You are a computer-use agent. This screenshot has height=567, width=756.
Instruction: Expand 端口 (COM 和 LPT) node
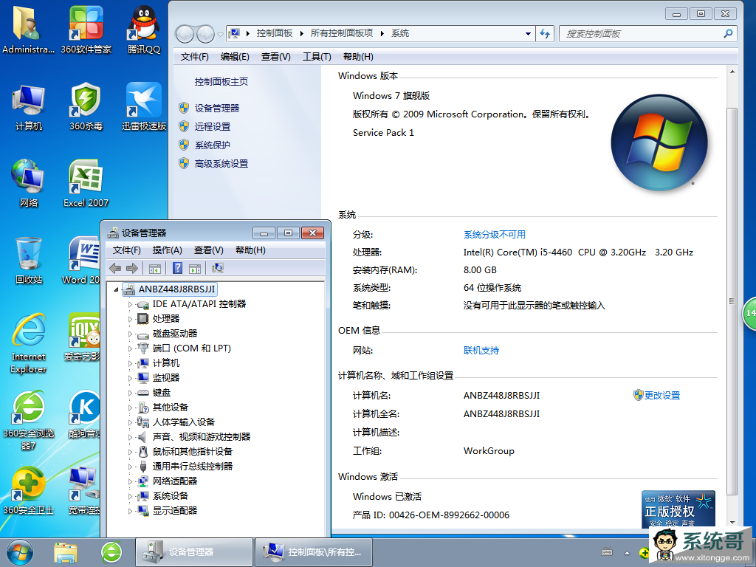point(130,348)
